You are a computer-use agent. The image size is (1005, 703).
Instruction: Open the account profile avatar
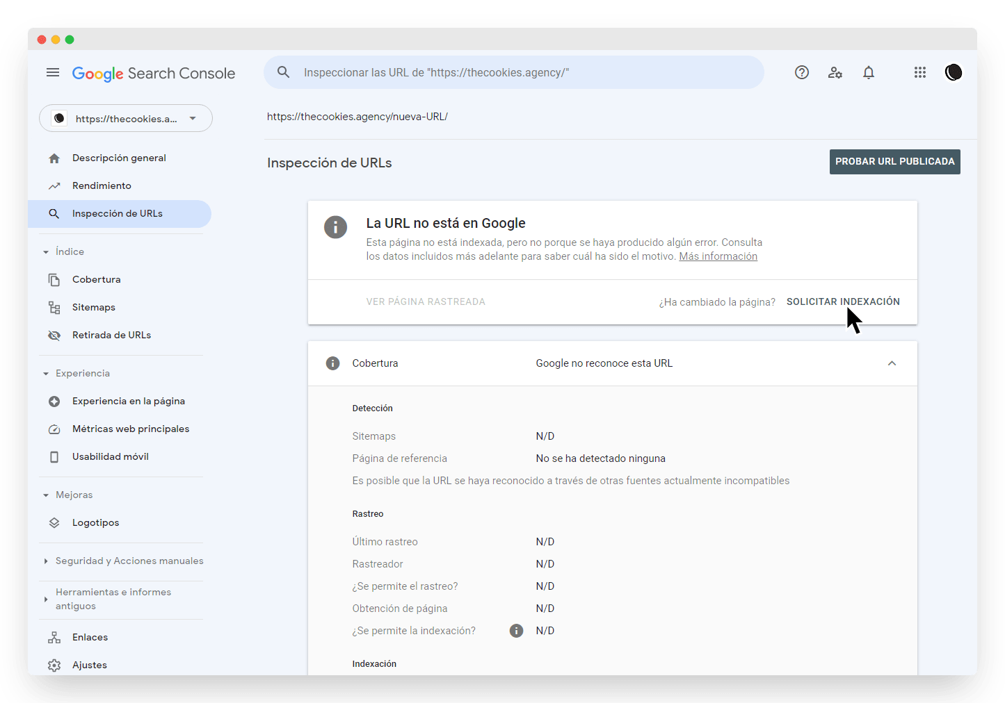coord(954,72)
